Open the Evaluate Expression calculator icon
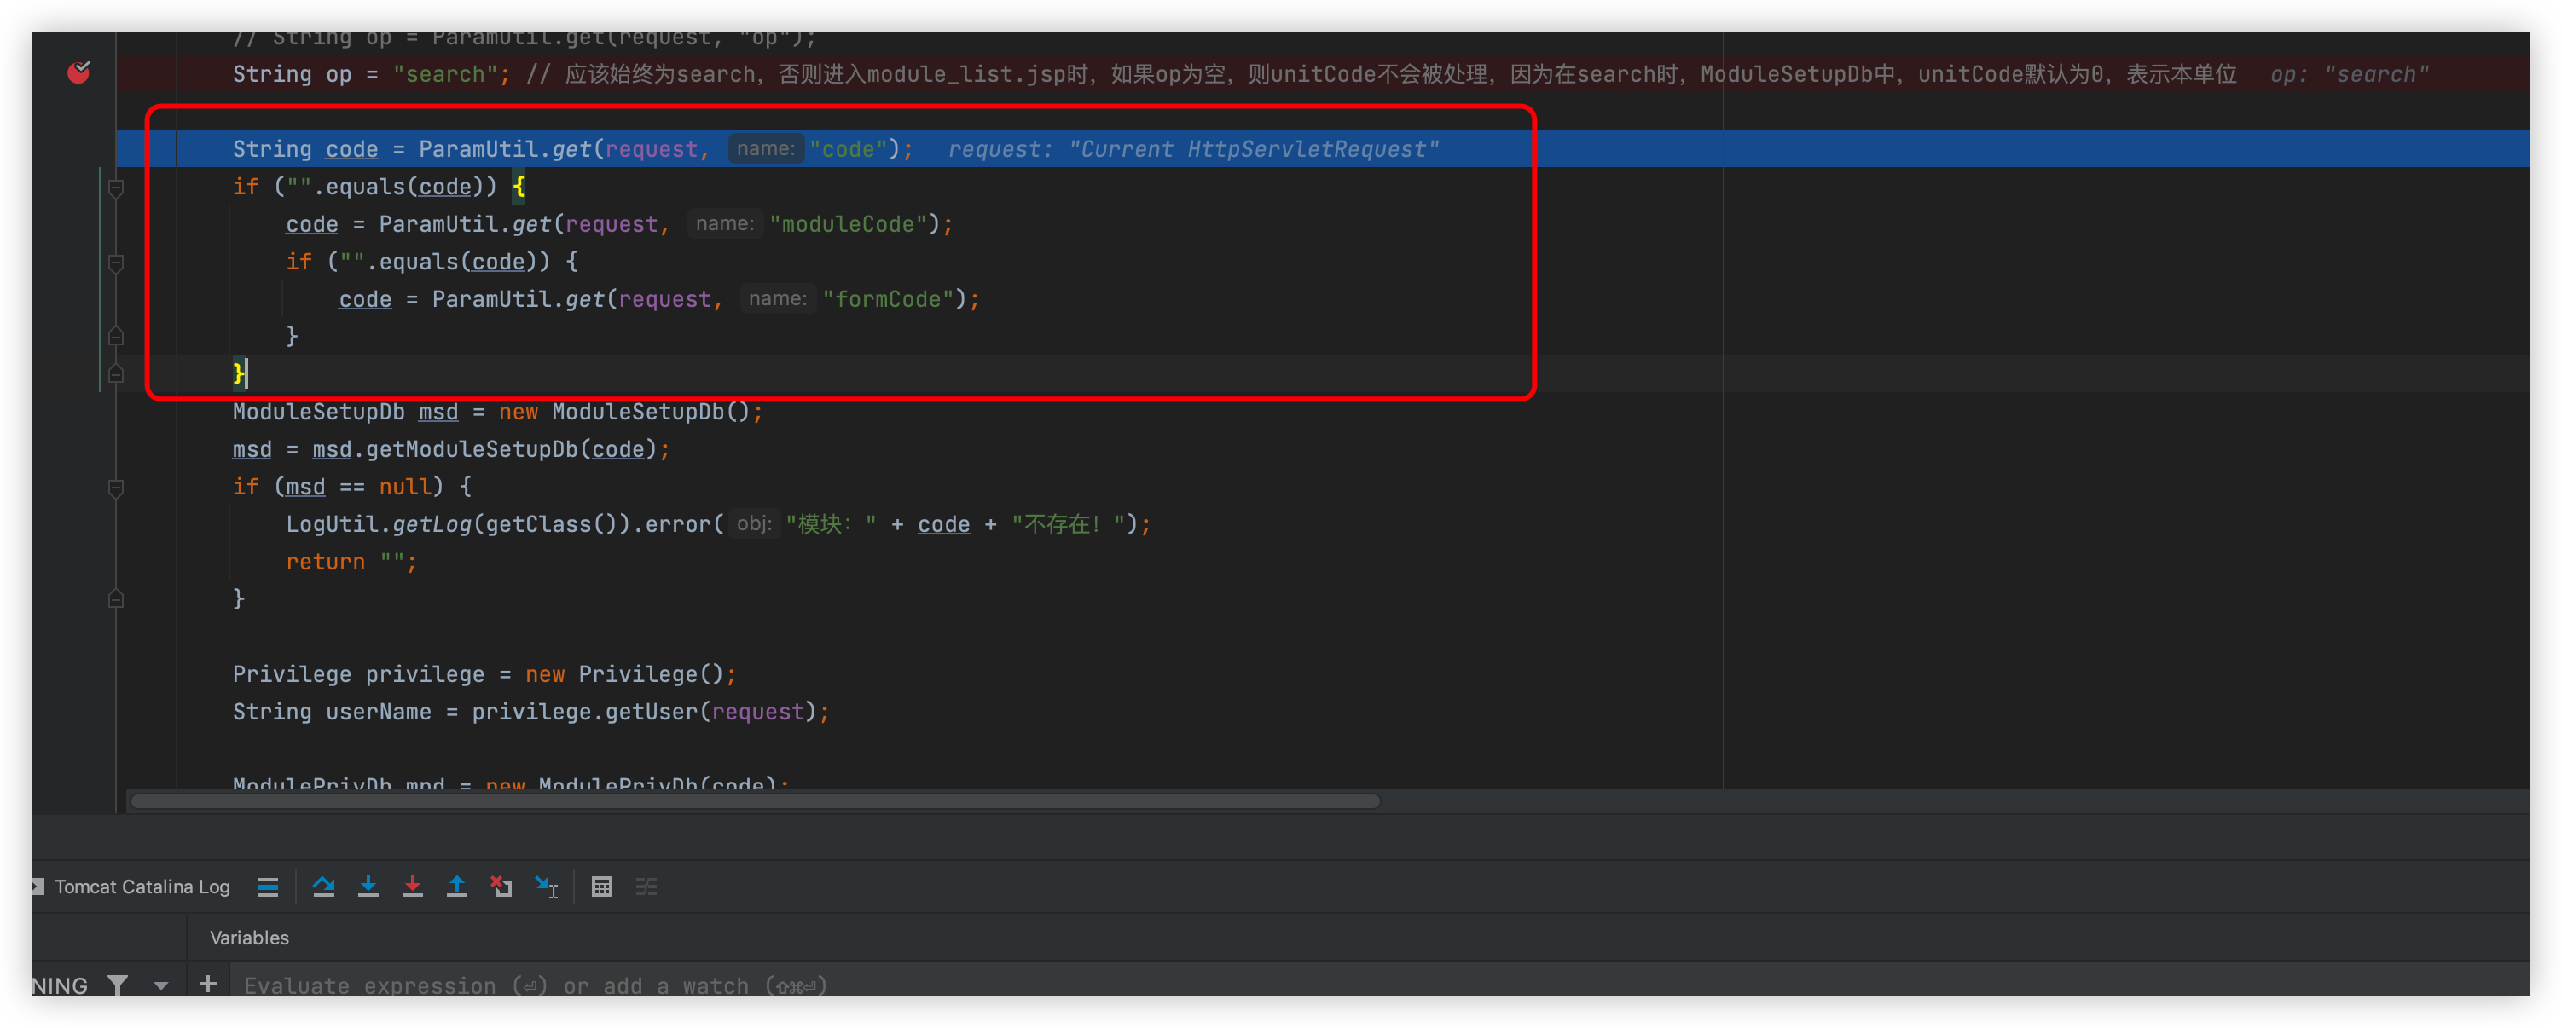Image resolution: width=2562 pixels, height=1028 pixels. [602, 886]
